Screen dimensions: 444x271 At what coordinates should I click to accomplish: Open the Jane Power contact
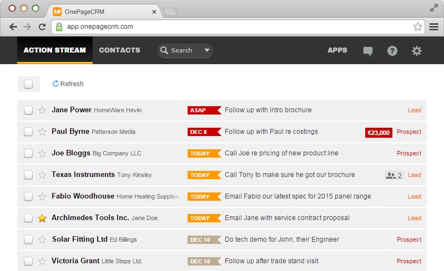(72, 110)
